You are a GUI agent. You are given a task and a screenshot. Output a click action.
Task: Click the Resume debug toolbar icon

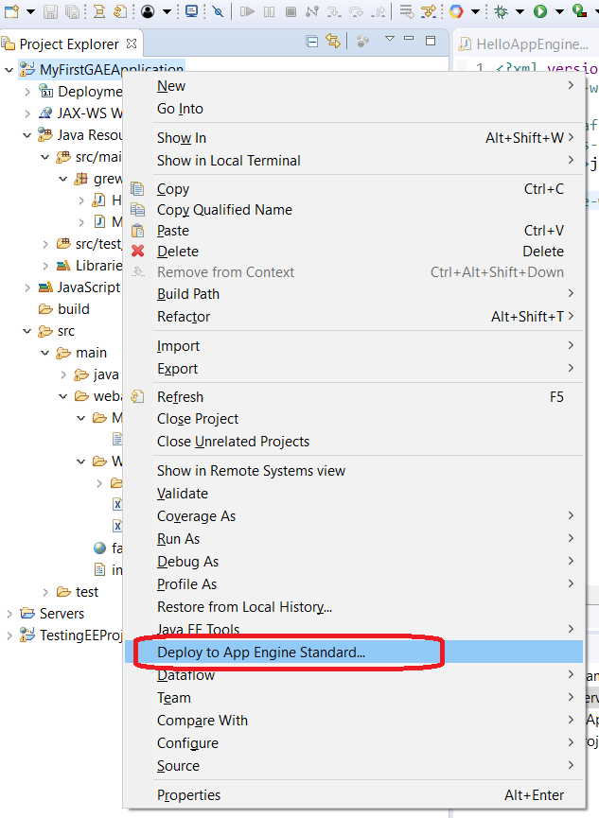(247, 11)
